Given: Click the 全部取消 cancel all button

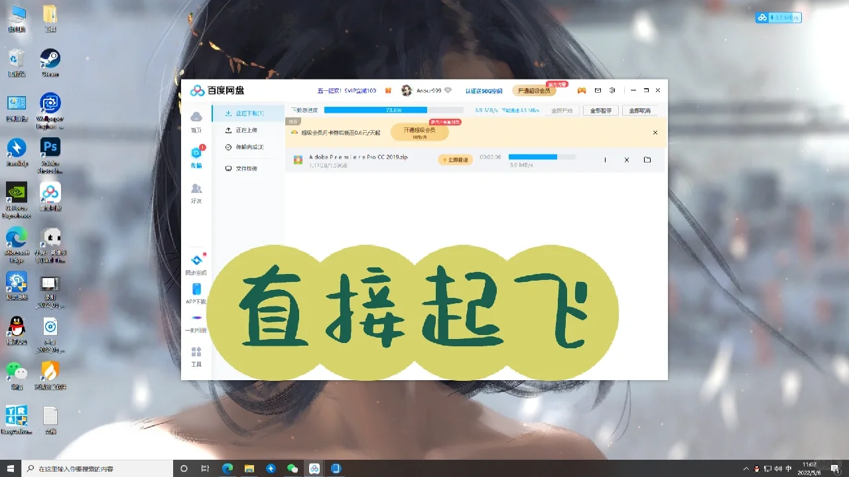Looking at the screenshot, I should point(639,110).
